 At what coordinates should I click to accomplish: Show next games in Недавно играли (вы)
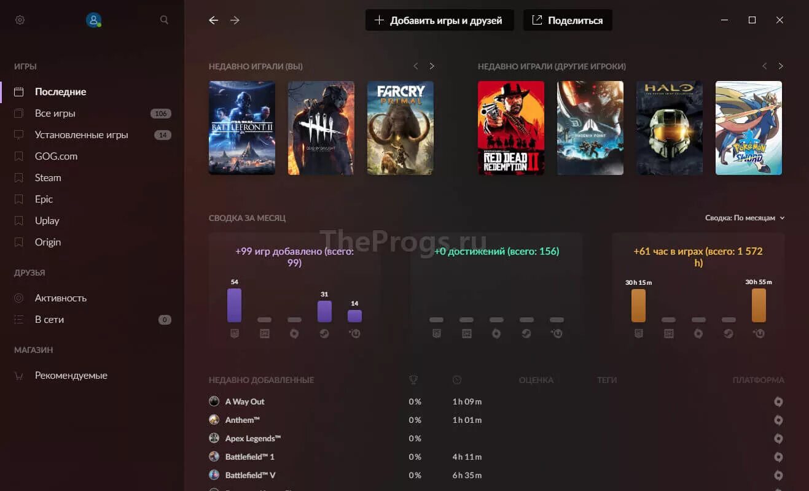click(x=432, y=66)
